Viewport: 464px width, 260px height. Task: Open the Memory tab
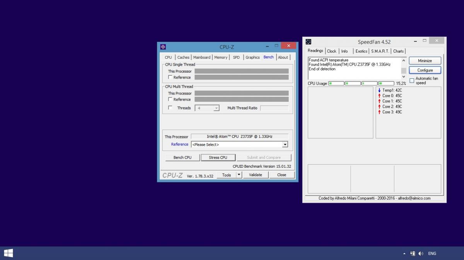point(221,57)
